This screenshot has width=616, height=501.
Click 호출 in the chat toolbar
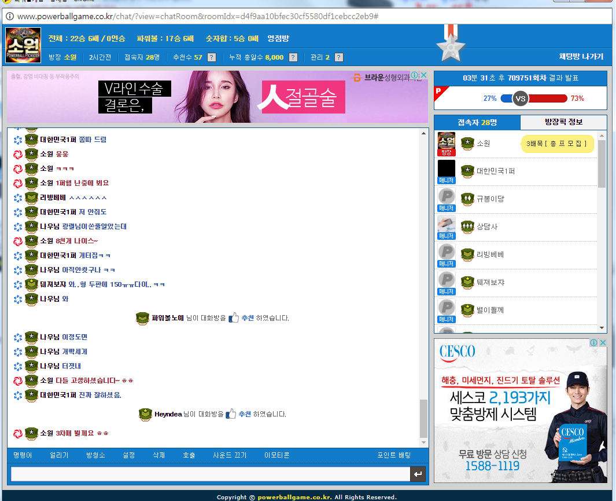tap(189, 455)
